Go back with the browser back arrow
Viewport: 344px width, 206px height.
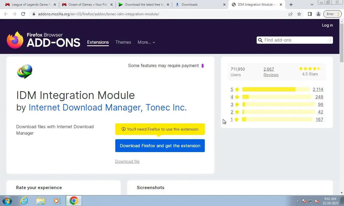(x=6, y=14)
